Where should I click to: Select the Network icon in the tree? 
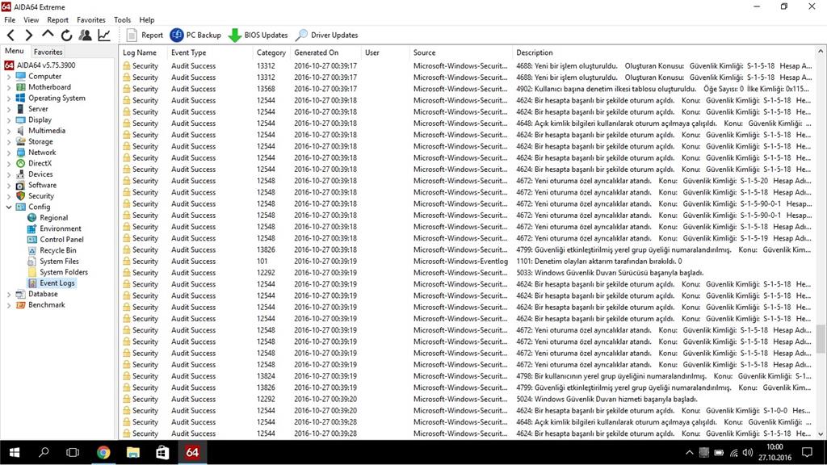point(20,153)
